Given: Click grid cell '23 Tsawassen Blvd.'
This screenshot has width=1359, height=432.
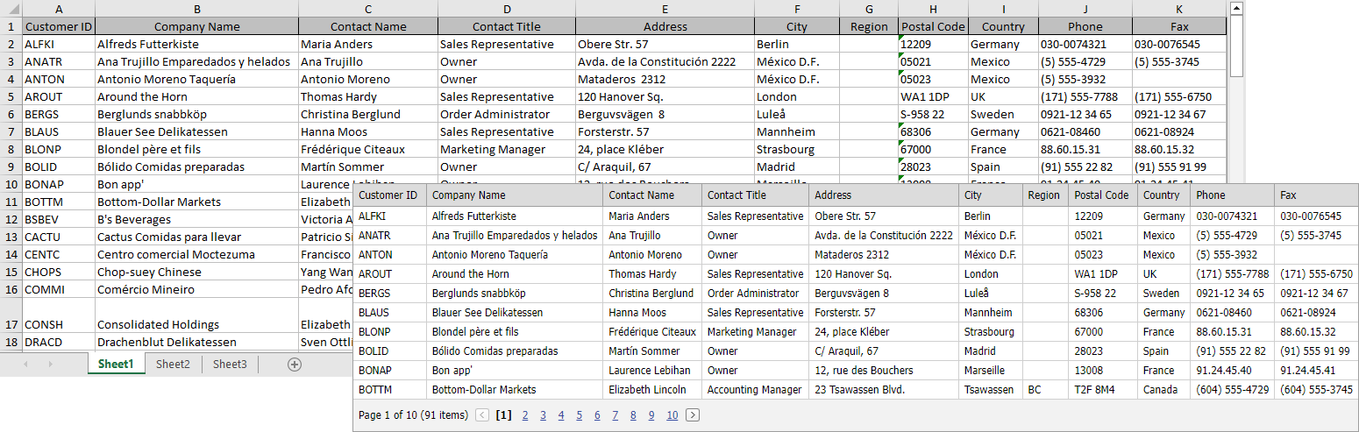Looking at the screenshot, I should (883, 390).
